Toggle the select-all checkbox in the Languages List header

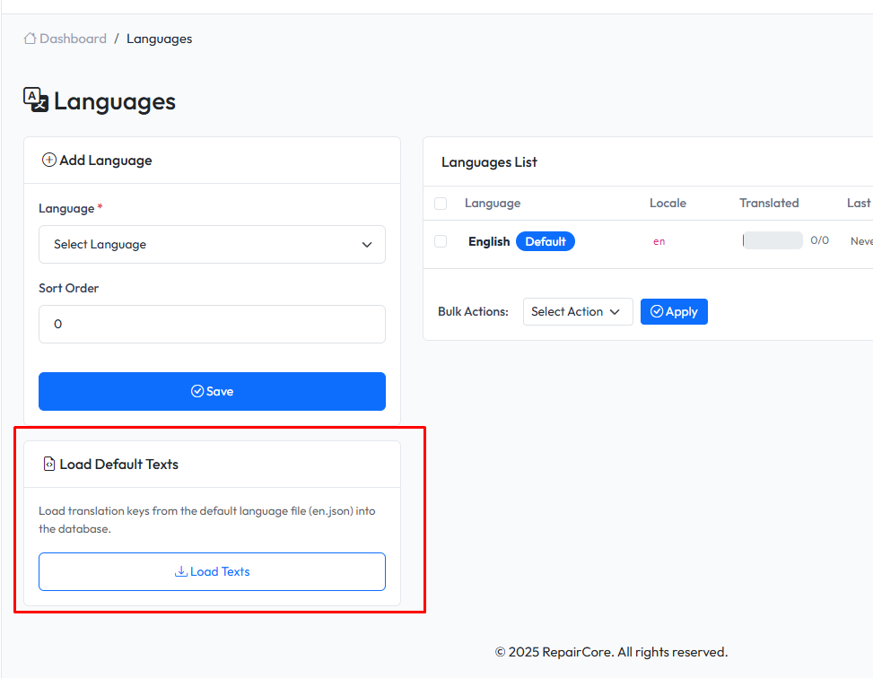click(441, 203)
